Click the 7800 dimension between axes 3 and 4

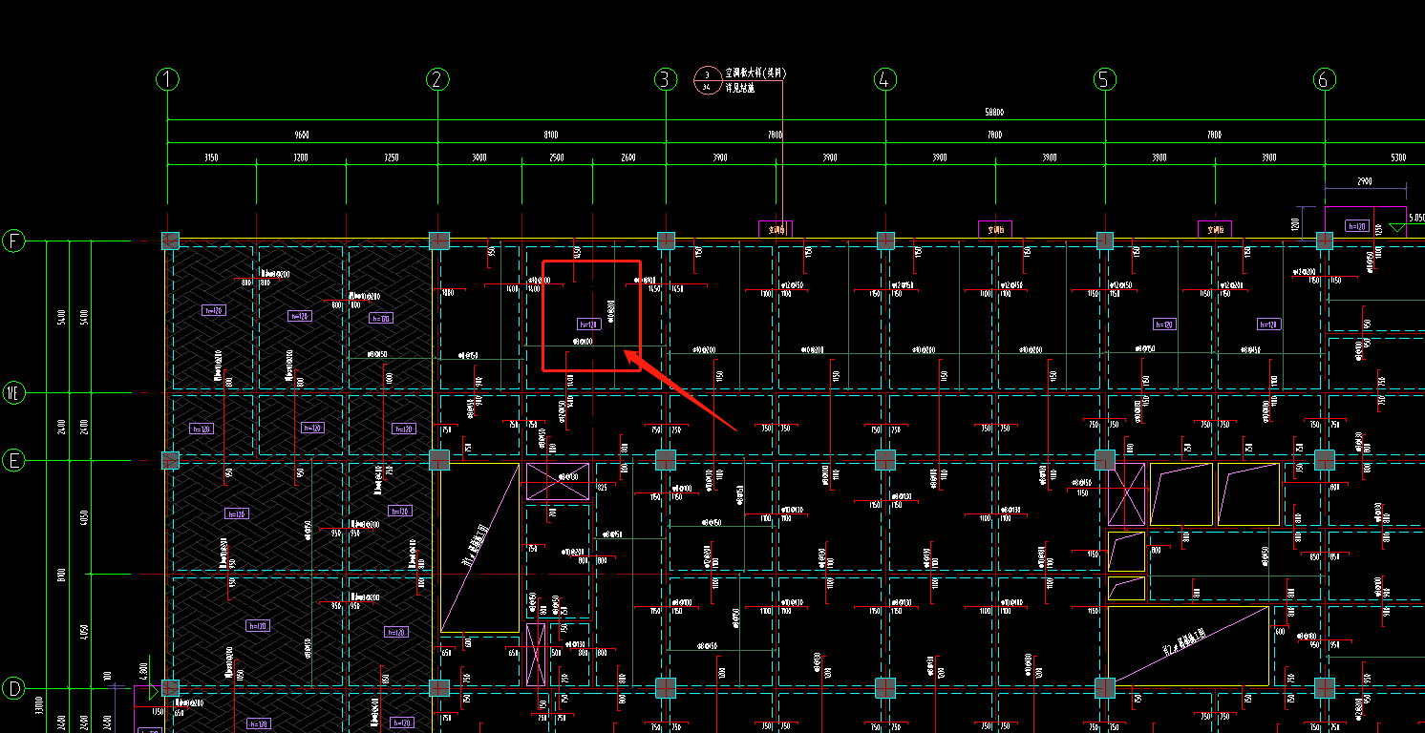[x=776, y=136]
